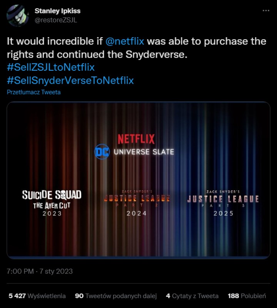The image size is (277, 308).
Task: Open the tweet's three-dot more options menu
Action: (x=266, y=11)
